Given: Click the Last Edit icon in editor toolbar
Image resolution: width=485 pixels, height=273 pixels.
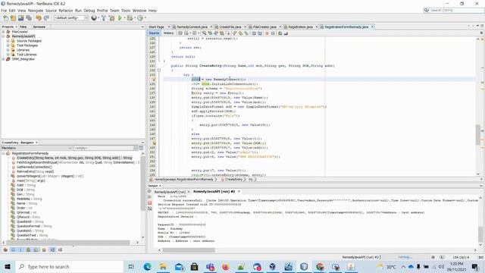Looking at the screenshot, I should (x=180, y=33).
